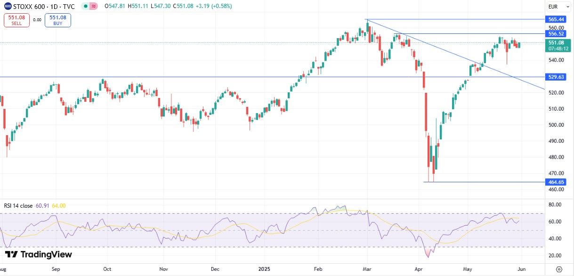The image size is (574, 276).
Task: Click the 551.08 SELL button
Action: (x=16, y=20)
